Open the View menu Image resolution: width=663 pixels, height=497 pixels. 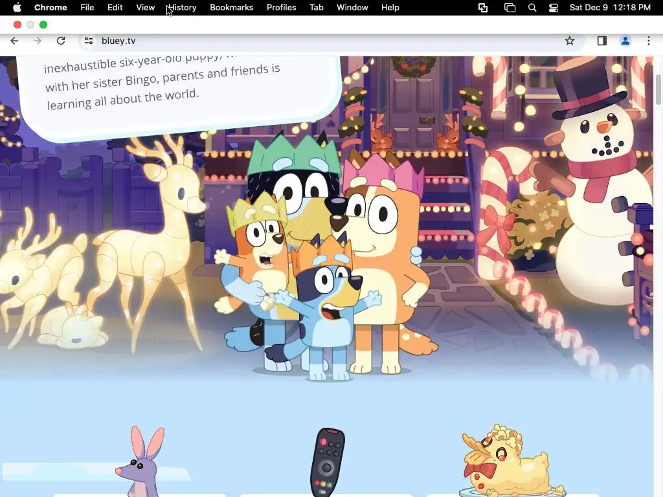pos(145,8)
